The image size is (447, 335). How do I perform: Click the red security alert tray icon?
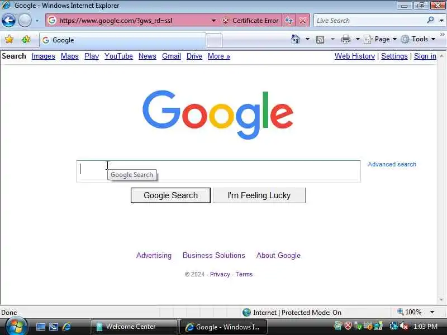point(348,326)
